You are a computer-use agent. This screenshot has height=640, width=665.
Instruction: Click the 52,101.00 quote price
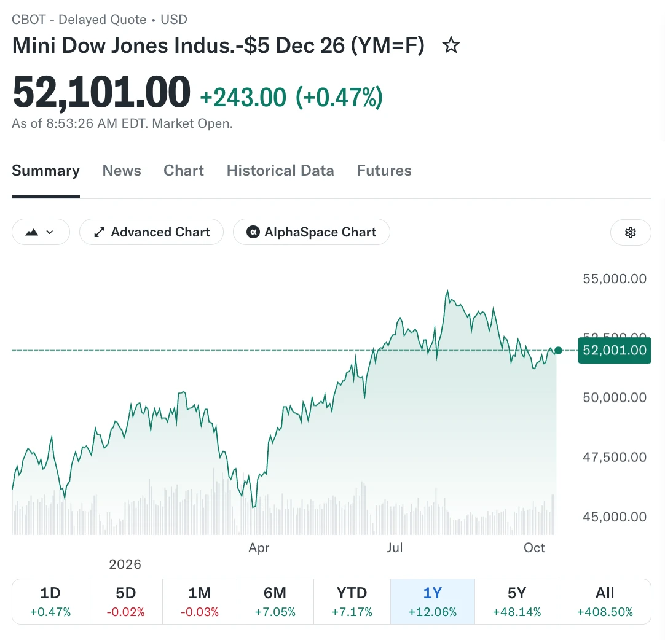(101, 92)
